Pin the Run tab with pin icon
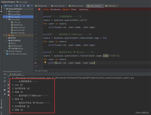The image size is (151, 115). click(4, 94)
